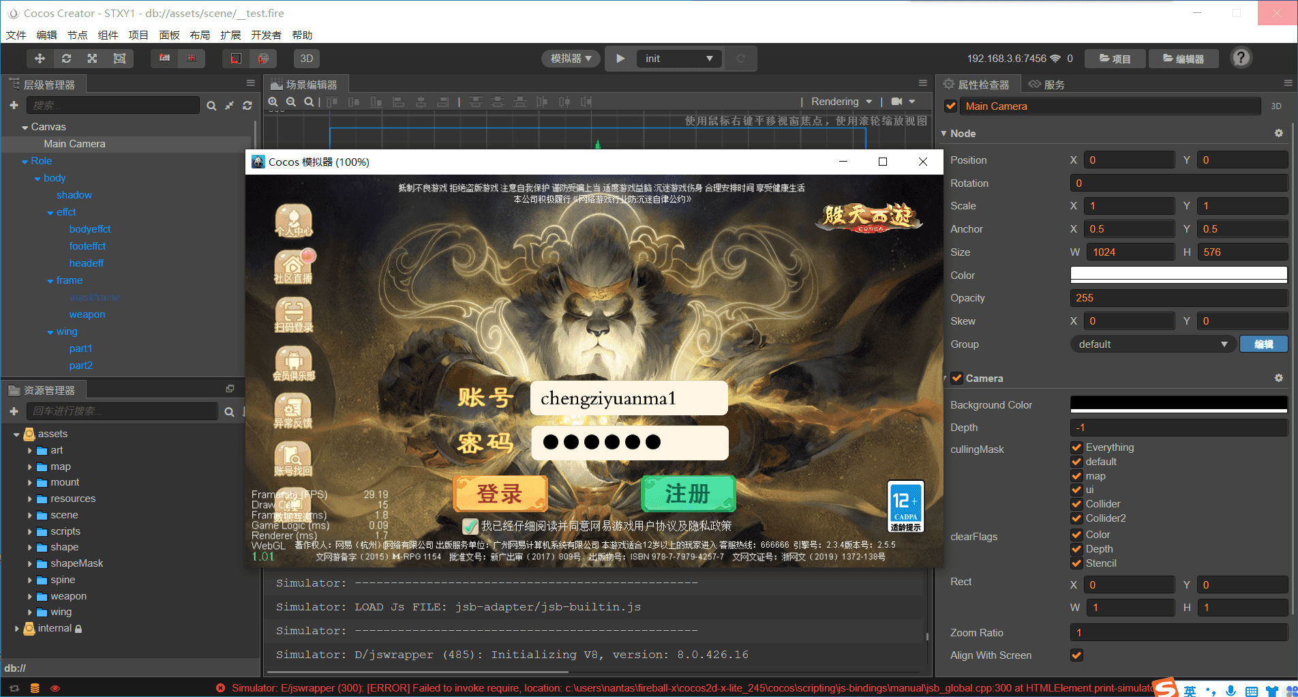Click QR scan login icon in simulator

click(x=294, y=315)
